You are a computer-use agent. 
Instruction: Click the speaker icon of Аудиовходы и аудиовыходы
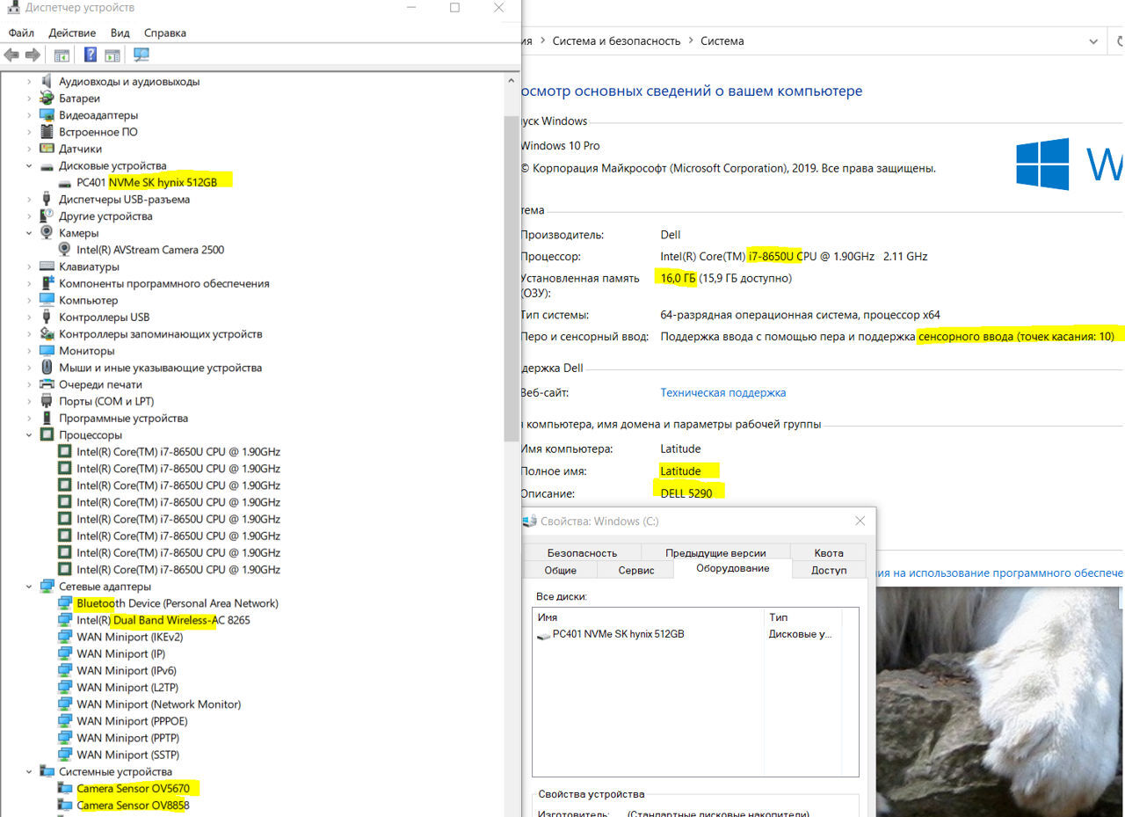pyautogui.click(x=47, y=82)
